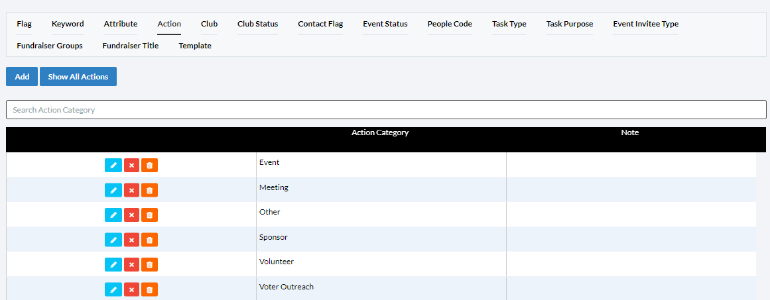Delete the Voter Outreach row with trash icon
Image resolution: width=770 pixels, height=300 pixels.
[x=149, y=289]
